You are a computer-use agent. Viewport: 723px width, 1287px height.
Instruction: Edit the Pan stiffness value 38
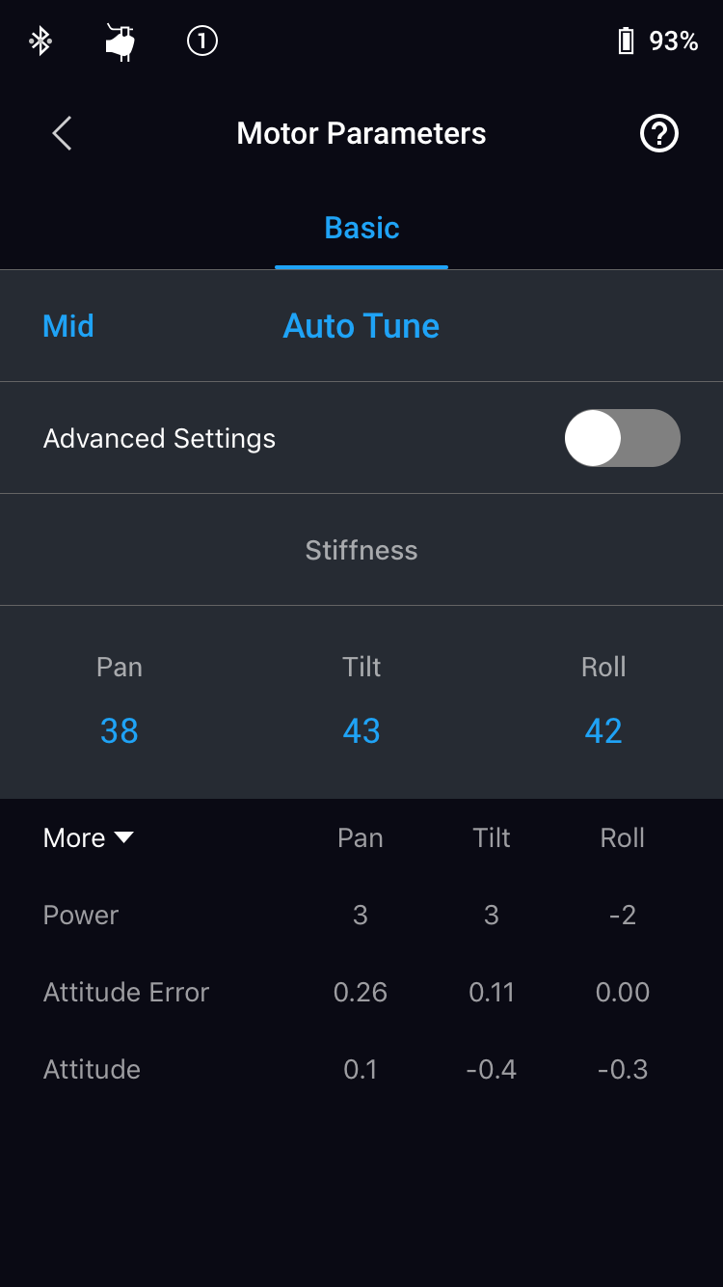[x=120, y=731]
